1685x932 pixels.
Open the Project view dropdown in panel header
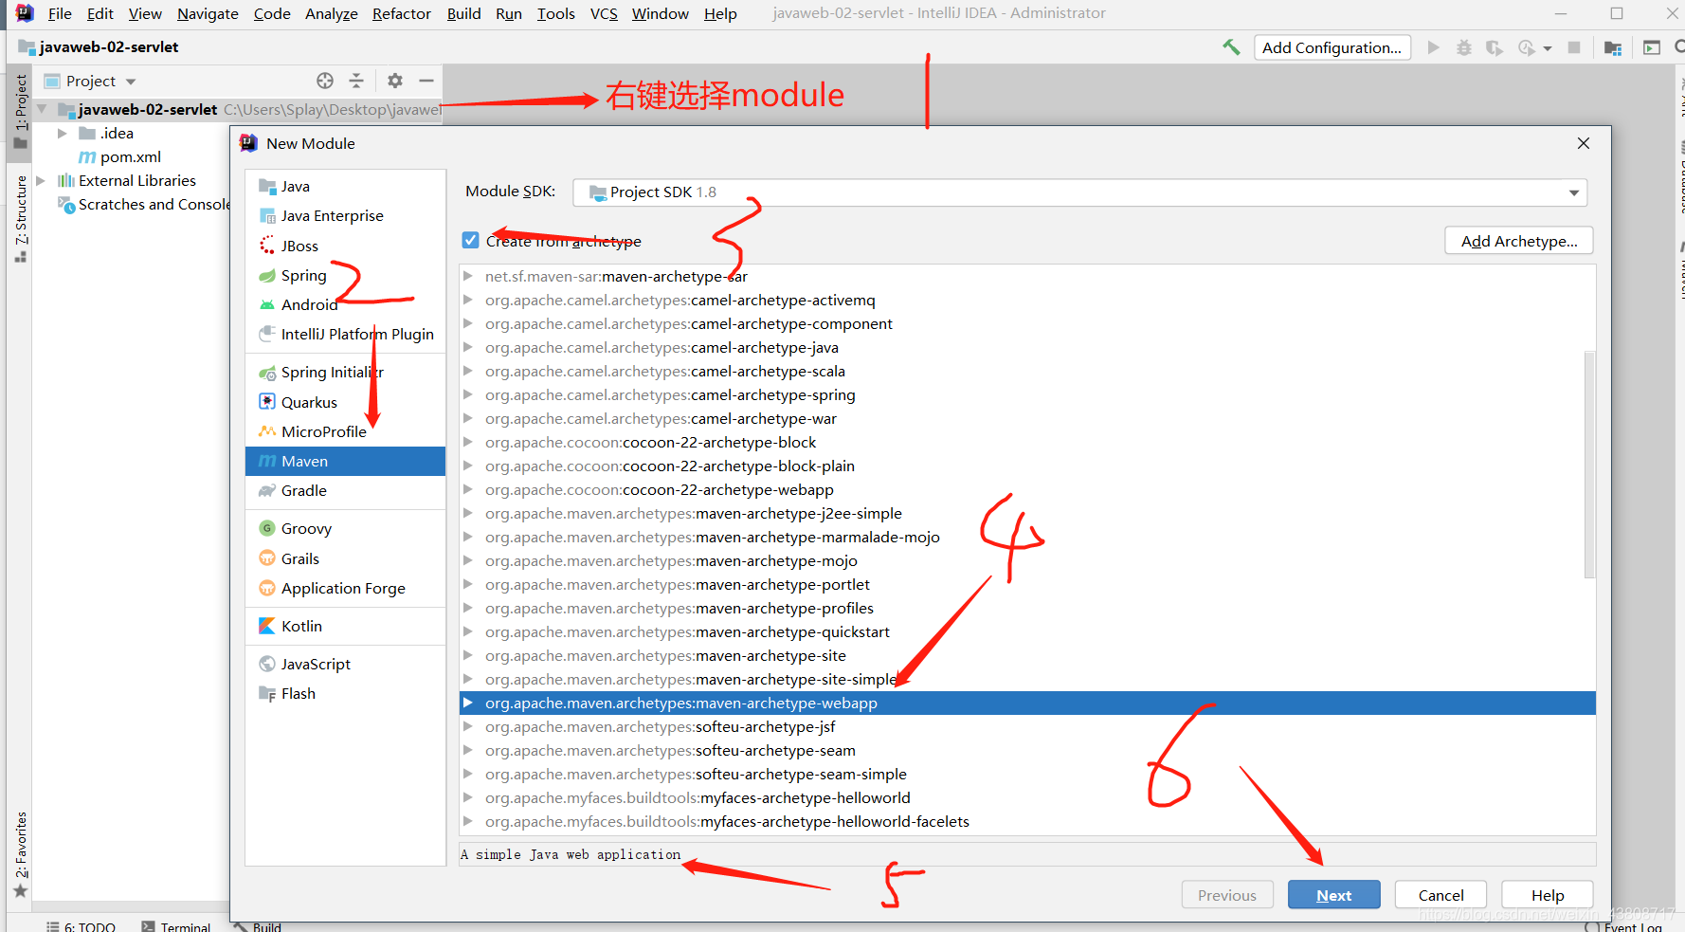coord(131,82)
